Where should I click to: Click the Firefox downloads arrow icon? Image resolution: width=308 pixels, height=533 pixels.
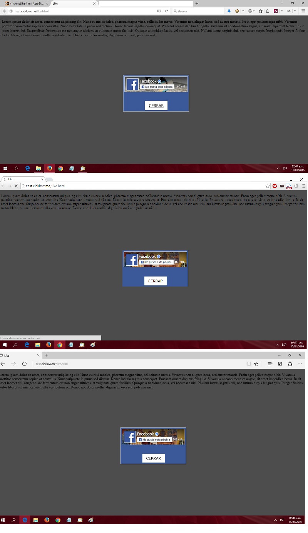click(229, 11)
